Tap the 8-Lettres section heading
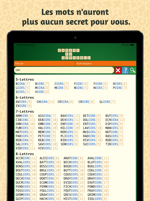Screen dimensions: 150x201 point(25,154)
